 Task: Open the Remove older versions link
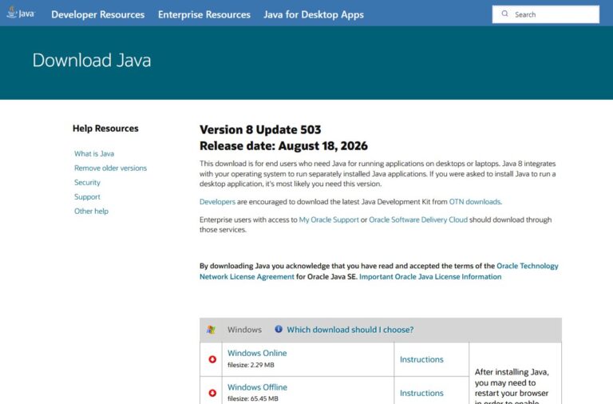[111, 168]
